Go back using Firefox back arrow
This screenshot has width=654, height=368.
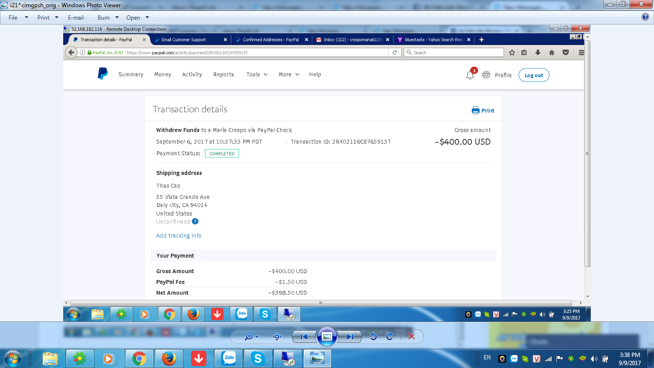coord(71,52)
